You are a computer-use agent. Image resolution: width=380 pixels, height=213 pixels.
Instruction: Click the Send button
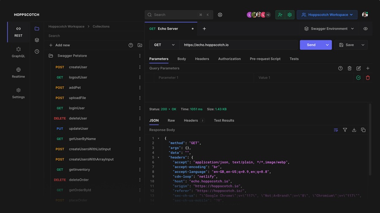(x=311, y=45)
